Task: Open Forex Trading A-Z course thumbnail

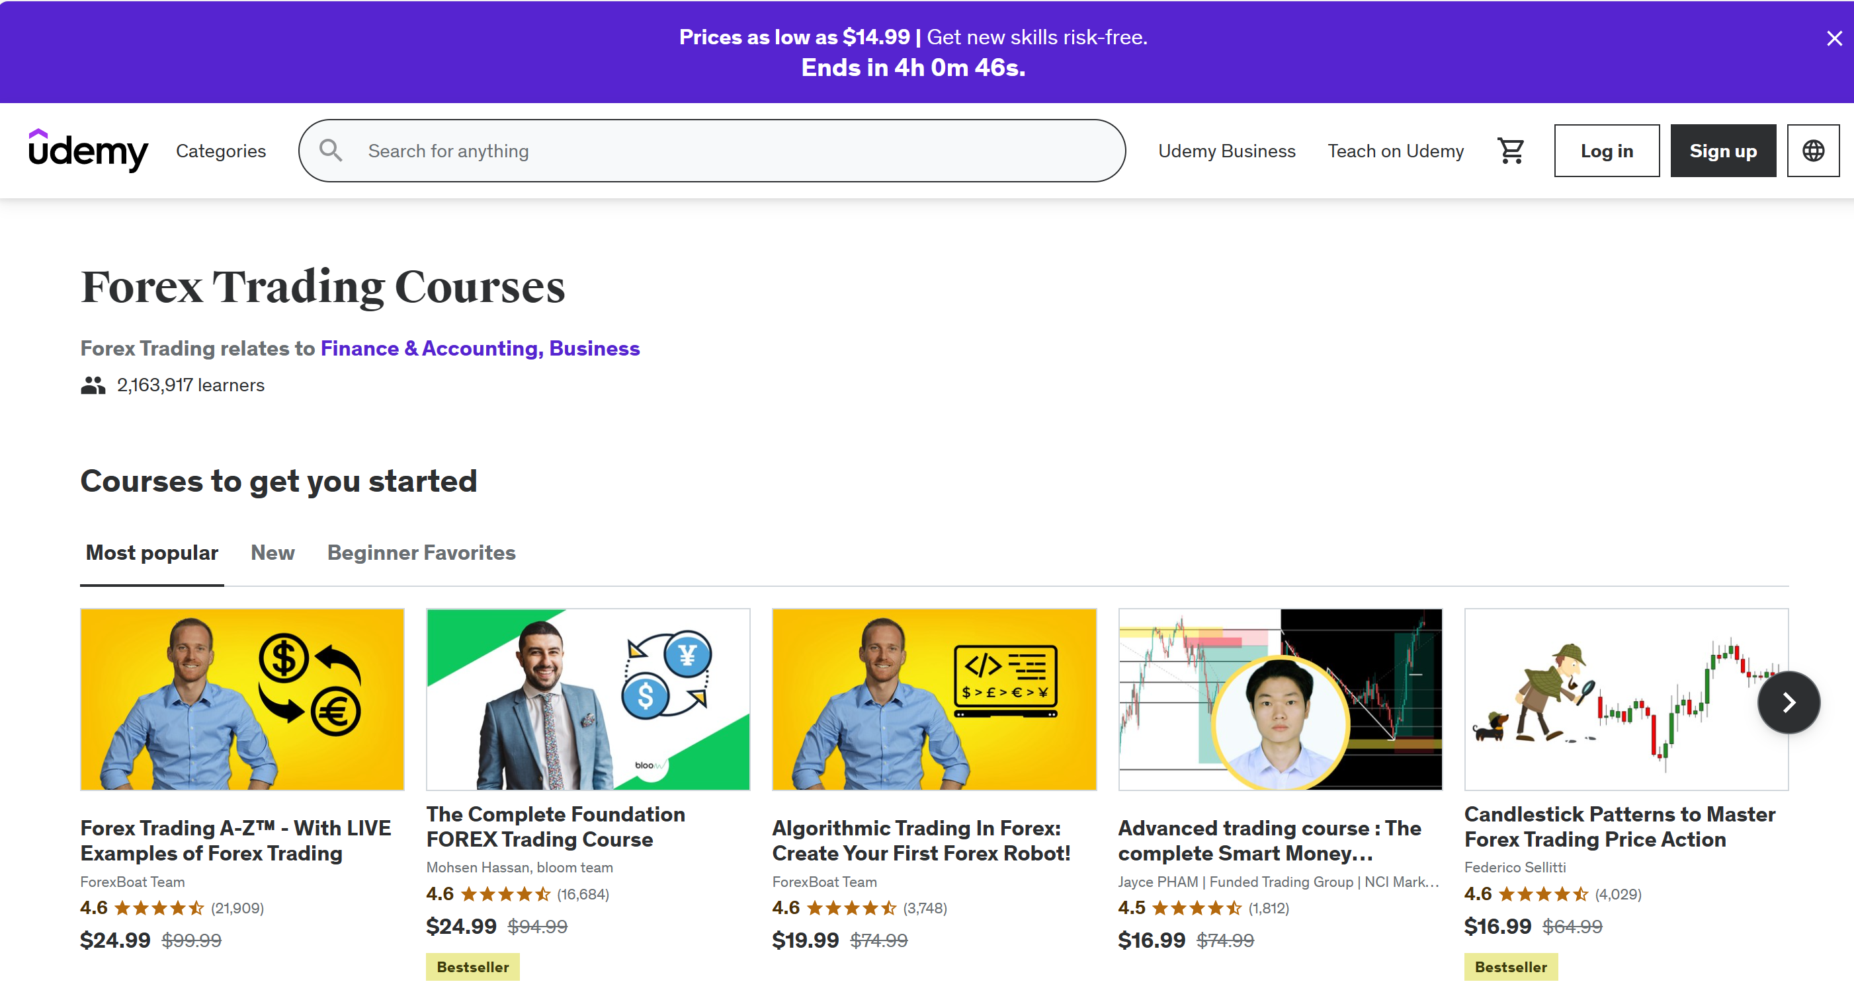Action: click(x=242, y=699)
